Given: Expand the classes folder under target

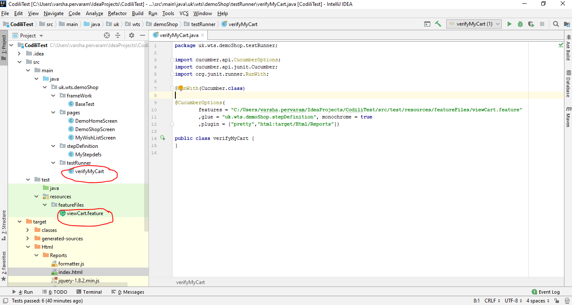Looking at the screenshot, I should 28,230.
